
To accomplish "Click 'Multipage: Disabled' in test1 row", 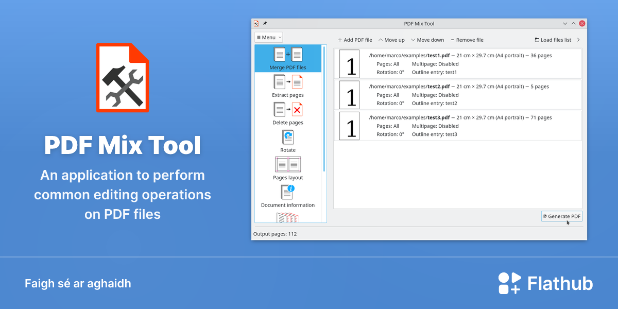I will click(x=435, y=64).
